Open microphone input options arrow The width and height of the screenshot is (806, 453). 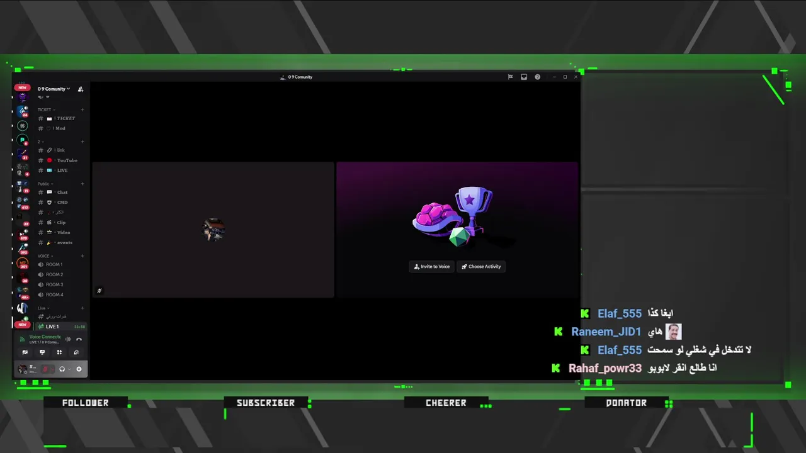coord(52,369)
